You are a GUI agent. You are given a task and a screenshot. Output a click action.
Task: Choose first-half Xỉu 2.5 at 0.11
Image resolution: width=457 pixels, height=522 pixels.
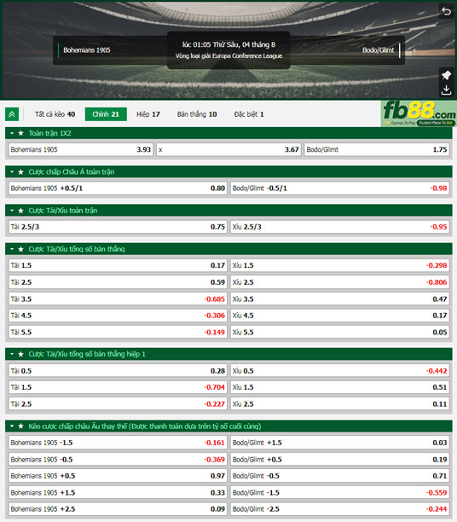[340, 403]
